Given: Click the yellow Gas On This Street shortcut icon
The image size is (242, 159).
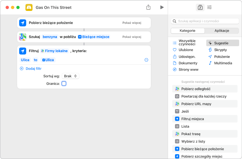Looking at the screenshot, I should click(x=29, y=8).
